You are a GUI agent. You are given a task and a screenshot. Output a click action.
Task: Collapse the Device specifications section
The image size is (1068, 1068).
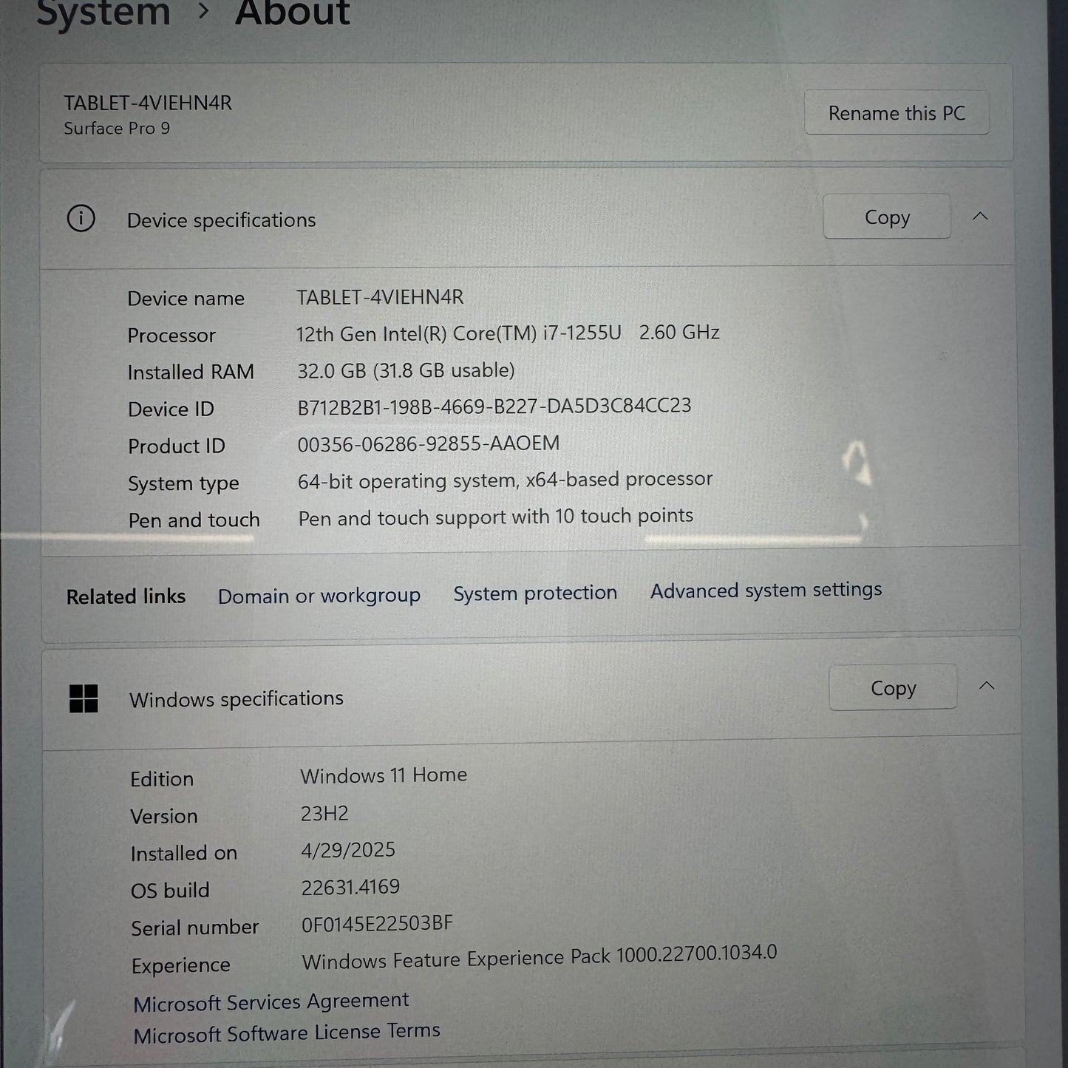tap(980, 217)
